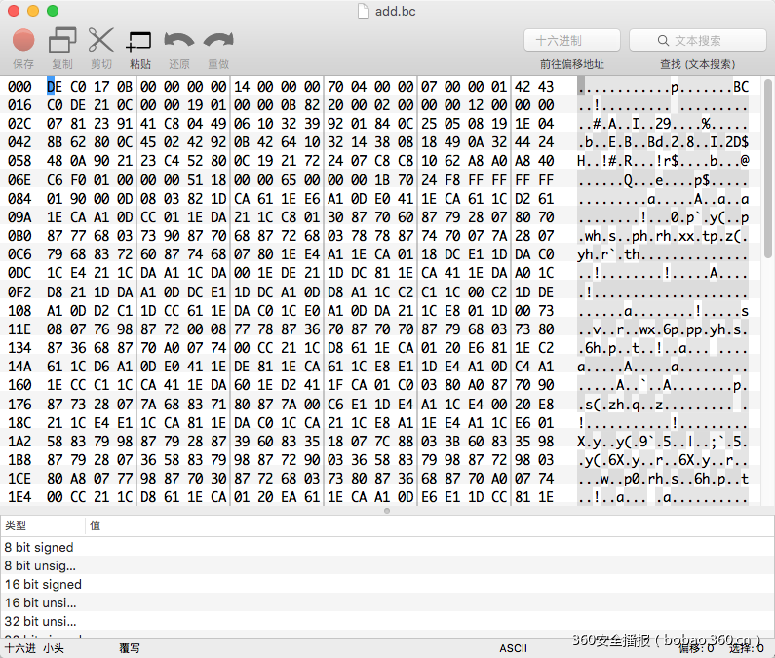This screenshot has width=775, height=658.
Task: Click the magnifier icon in text search field
Action: pos(663,41)
